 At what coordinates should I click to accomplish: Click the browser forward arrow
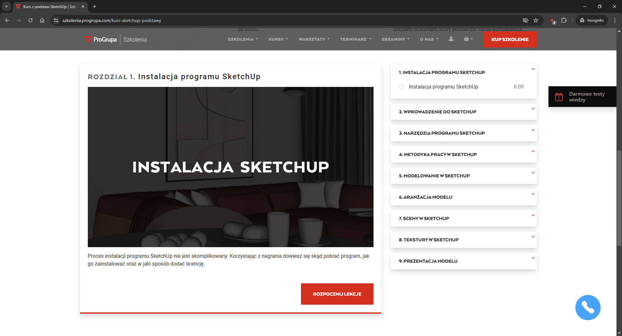[19, 20]
